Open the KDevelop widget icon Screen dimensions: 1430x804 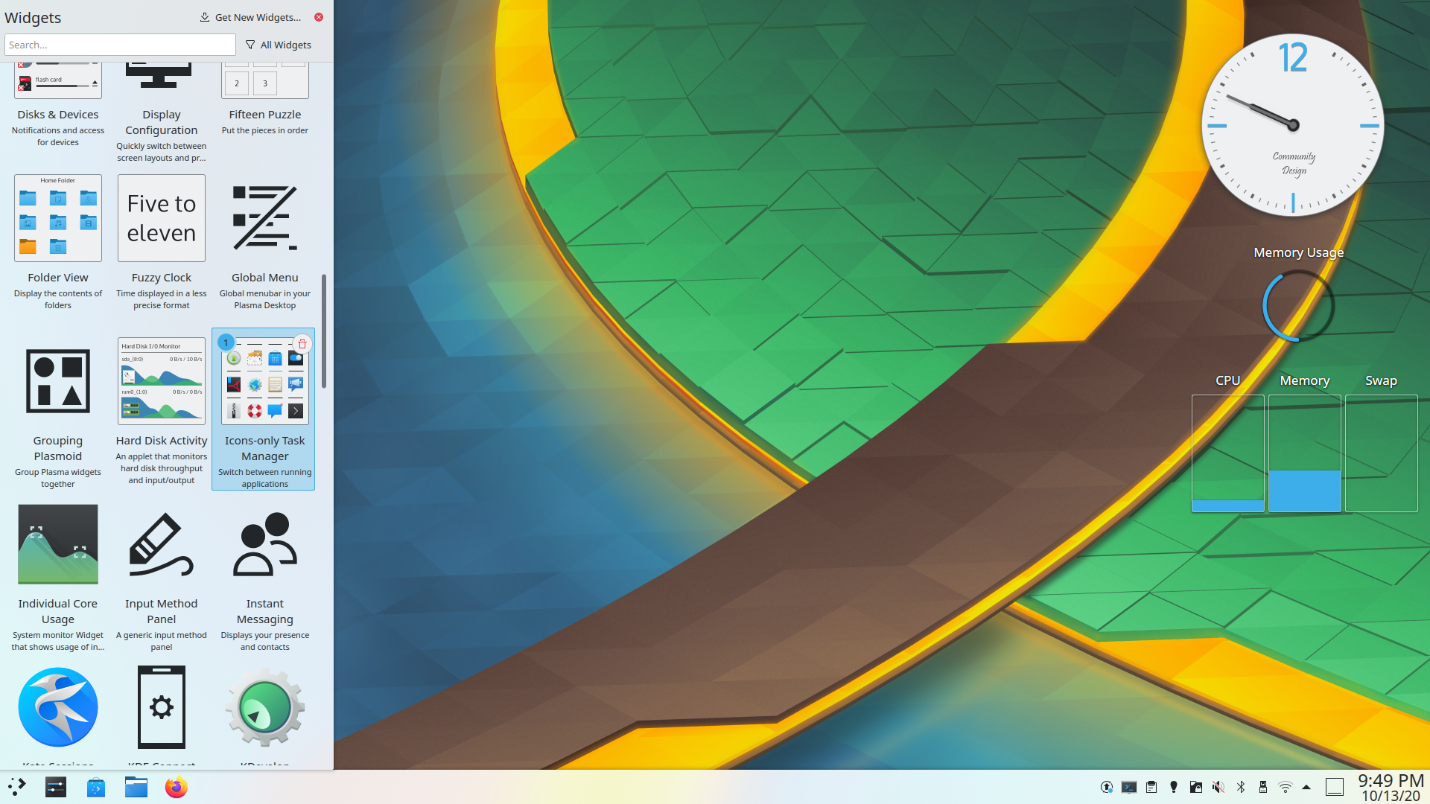264,706
